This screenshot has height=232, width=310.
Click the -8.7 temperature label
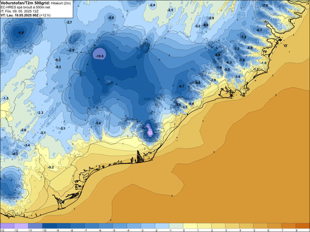[181, 87]
